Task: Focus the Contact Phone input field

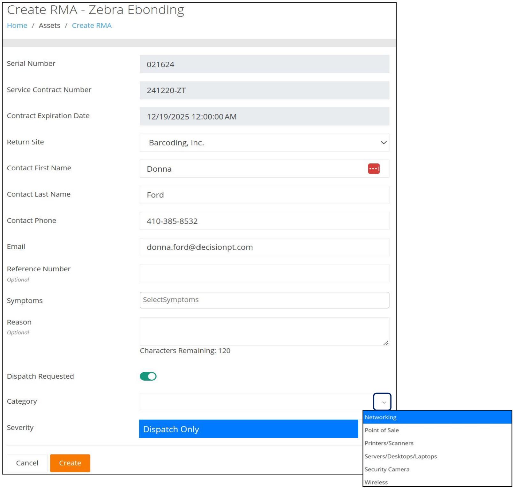Action: click(264, 221)
